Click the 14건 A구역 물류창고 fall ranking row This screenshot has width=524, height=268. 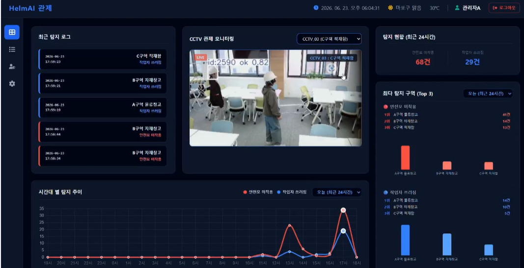point(447,200)
